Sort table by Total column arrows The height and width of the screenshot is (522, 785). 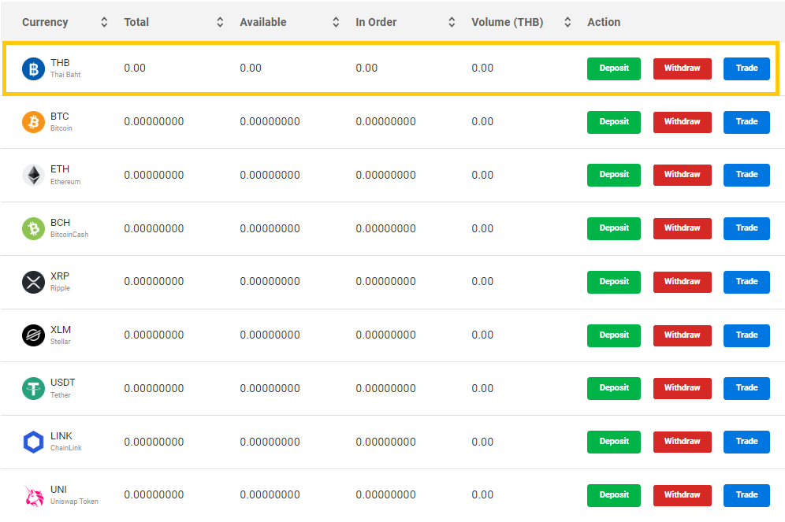220,22
